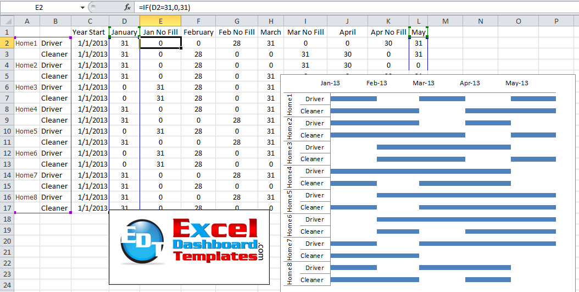Screen dimensions: 579x292
Task: Select column E header
Action: pyautogui.click(x=160, y=21)
